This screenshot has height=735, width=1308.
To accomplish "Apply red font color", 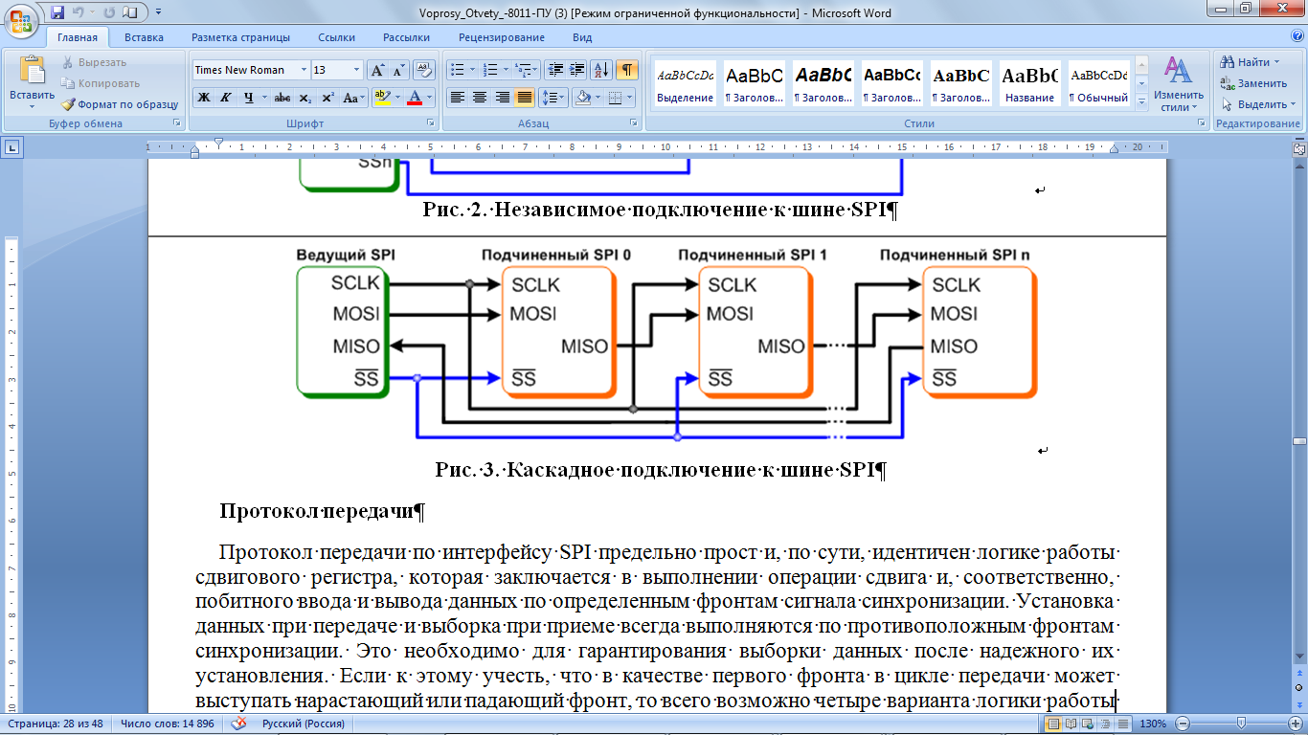I will (x=414, y=97).
